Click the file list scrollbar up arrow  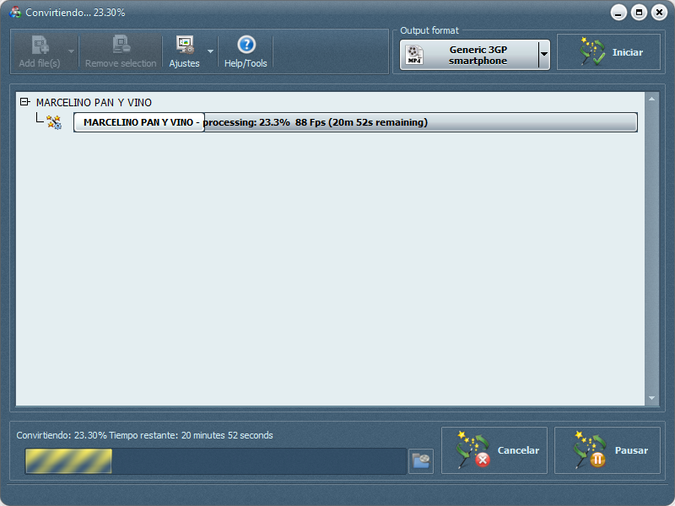coord(651,99)
